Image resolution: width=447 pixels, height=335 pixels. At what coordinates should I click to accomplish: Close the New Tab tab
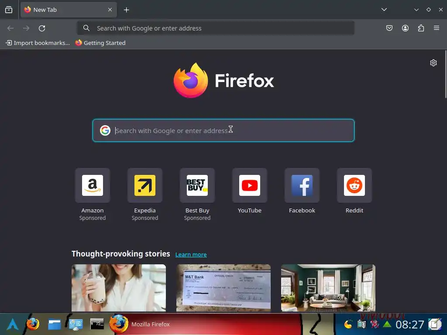click(110, 10)
